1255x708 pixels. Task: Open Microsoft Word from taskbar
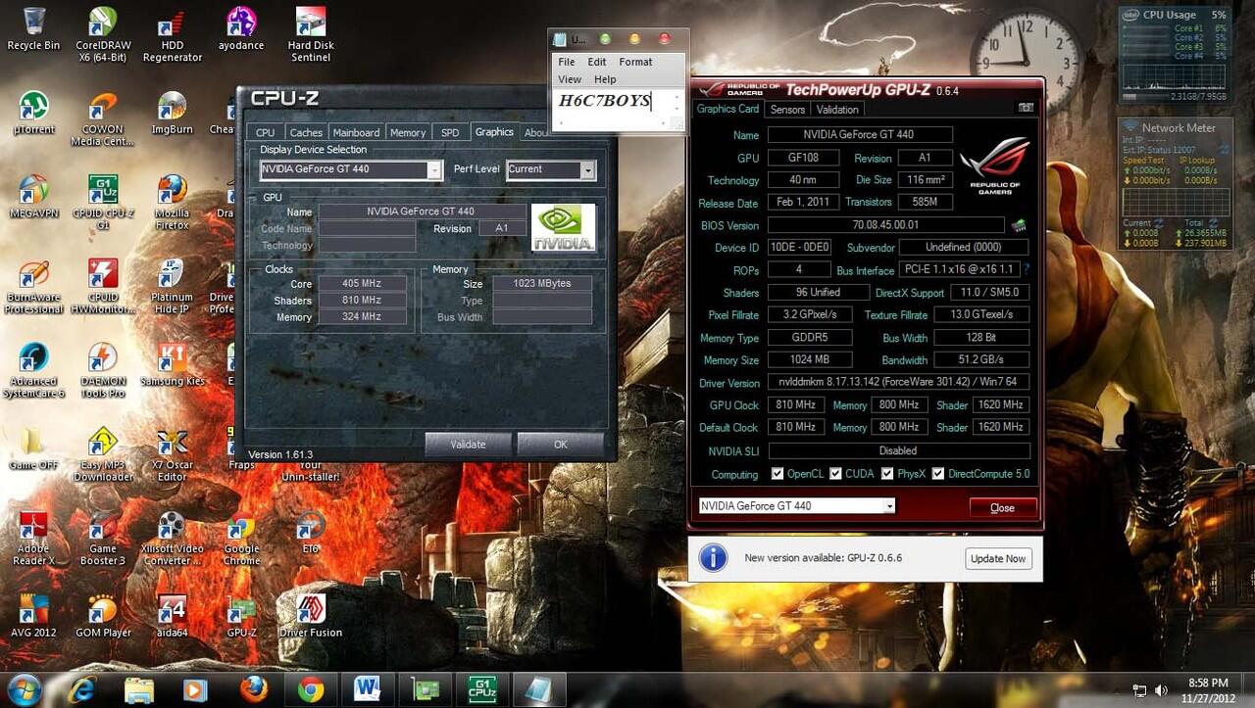[x=368, y=690]
